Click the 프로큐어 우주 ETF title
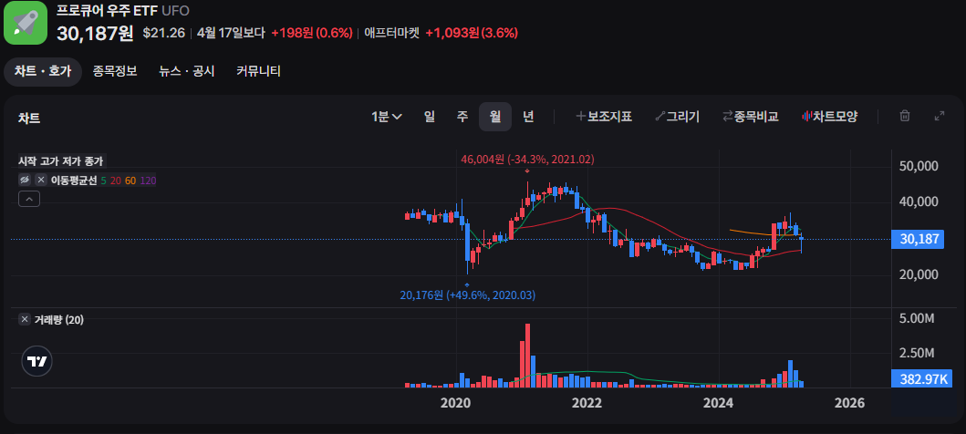 tap(107, 10)
